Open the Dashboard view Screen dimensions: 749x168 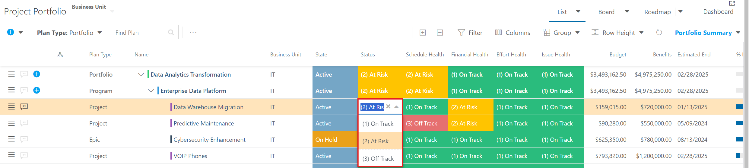[x=718, y=12]
